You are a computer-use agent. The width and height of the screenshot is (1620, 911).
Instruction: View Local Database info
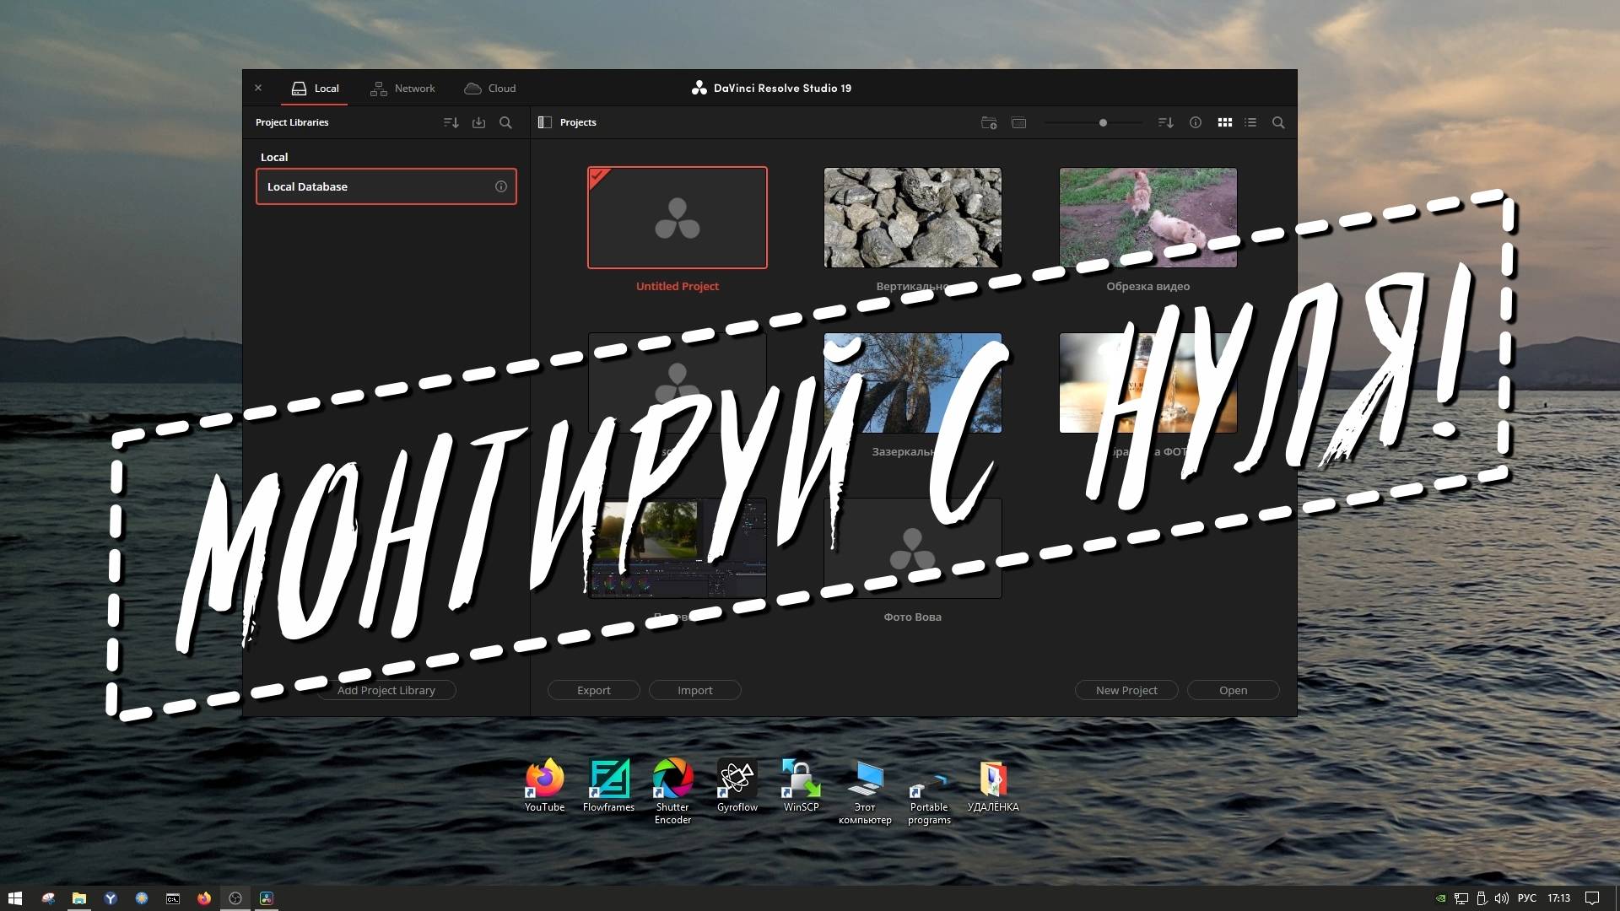point(500,186)
